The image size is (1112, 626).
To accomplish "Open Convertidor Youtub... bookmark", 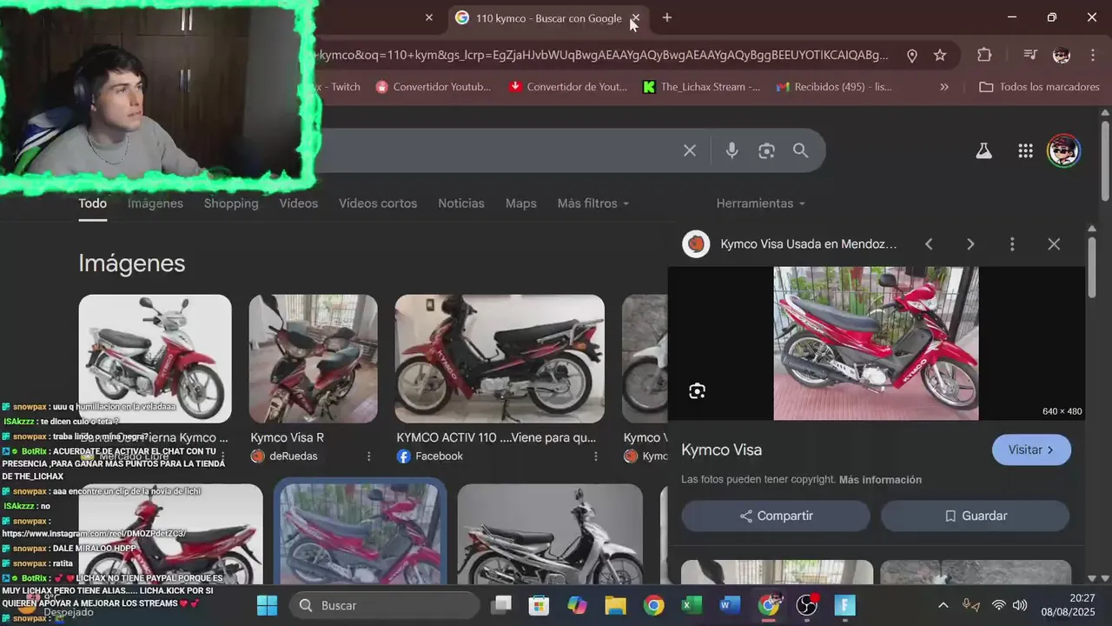I will (434, 87).
